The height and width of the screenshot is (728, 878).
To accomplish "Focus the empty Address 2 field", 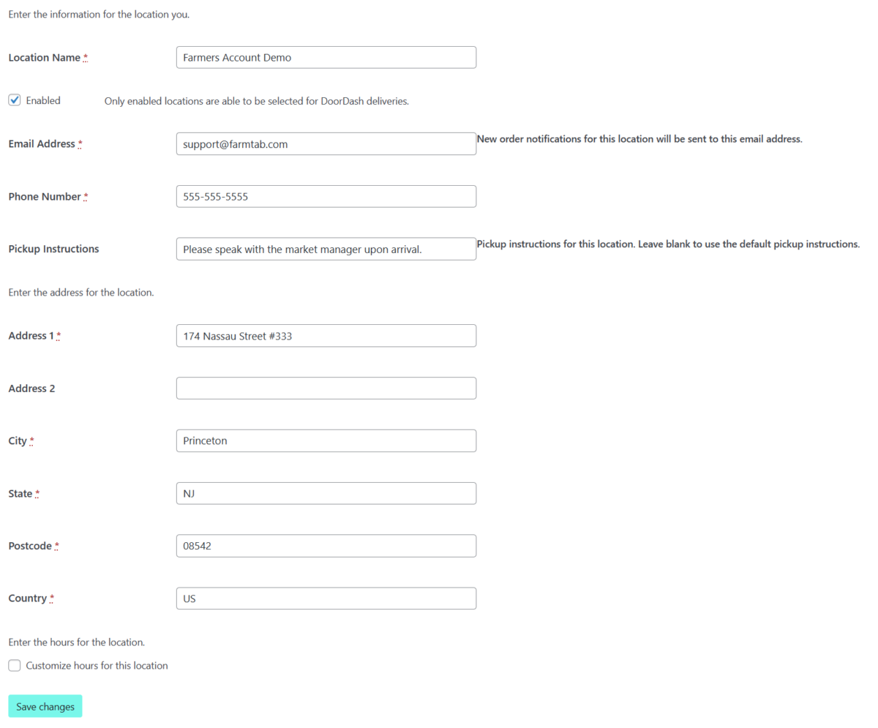I will pos(326,389).
